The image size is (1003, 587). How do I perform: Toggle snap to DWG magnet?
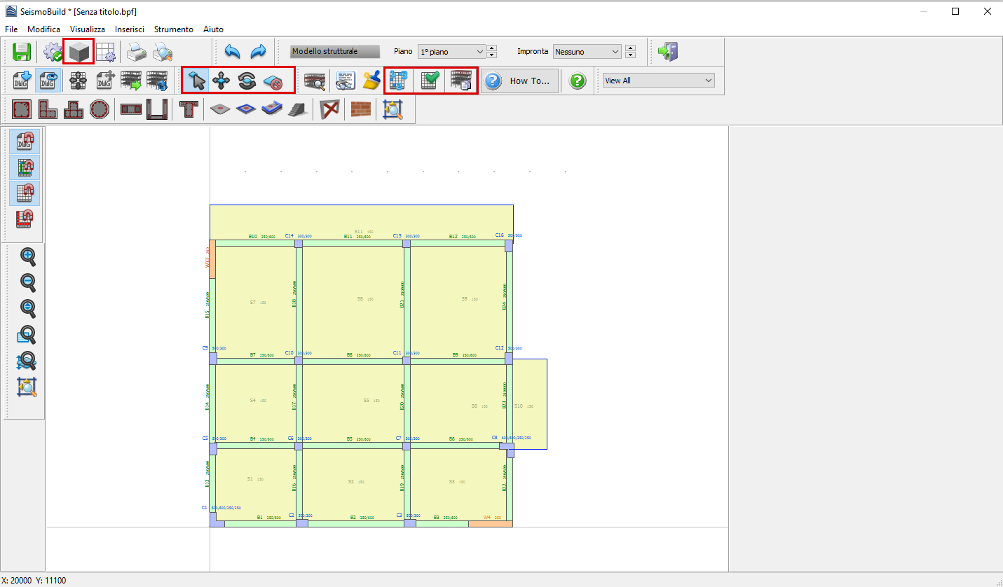point(25,142)
